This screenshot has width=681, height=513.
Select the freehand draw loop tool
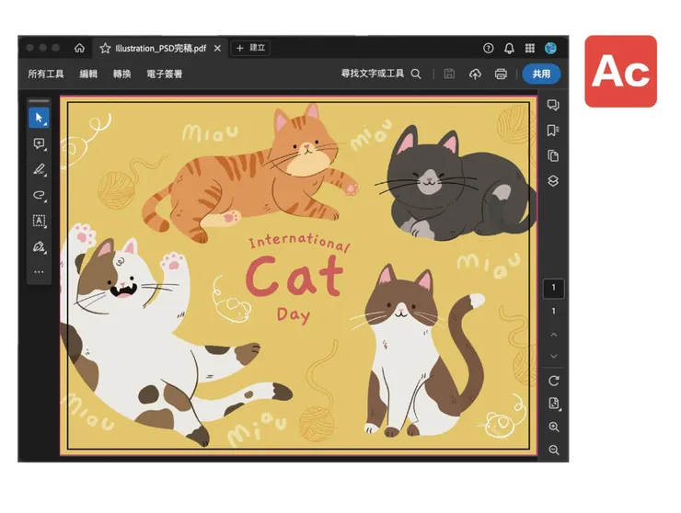pos(39,195)
